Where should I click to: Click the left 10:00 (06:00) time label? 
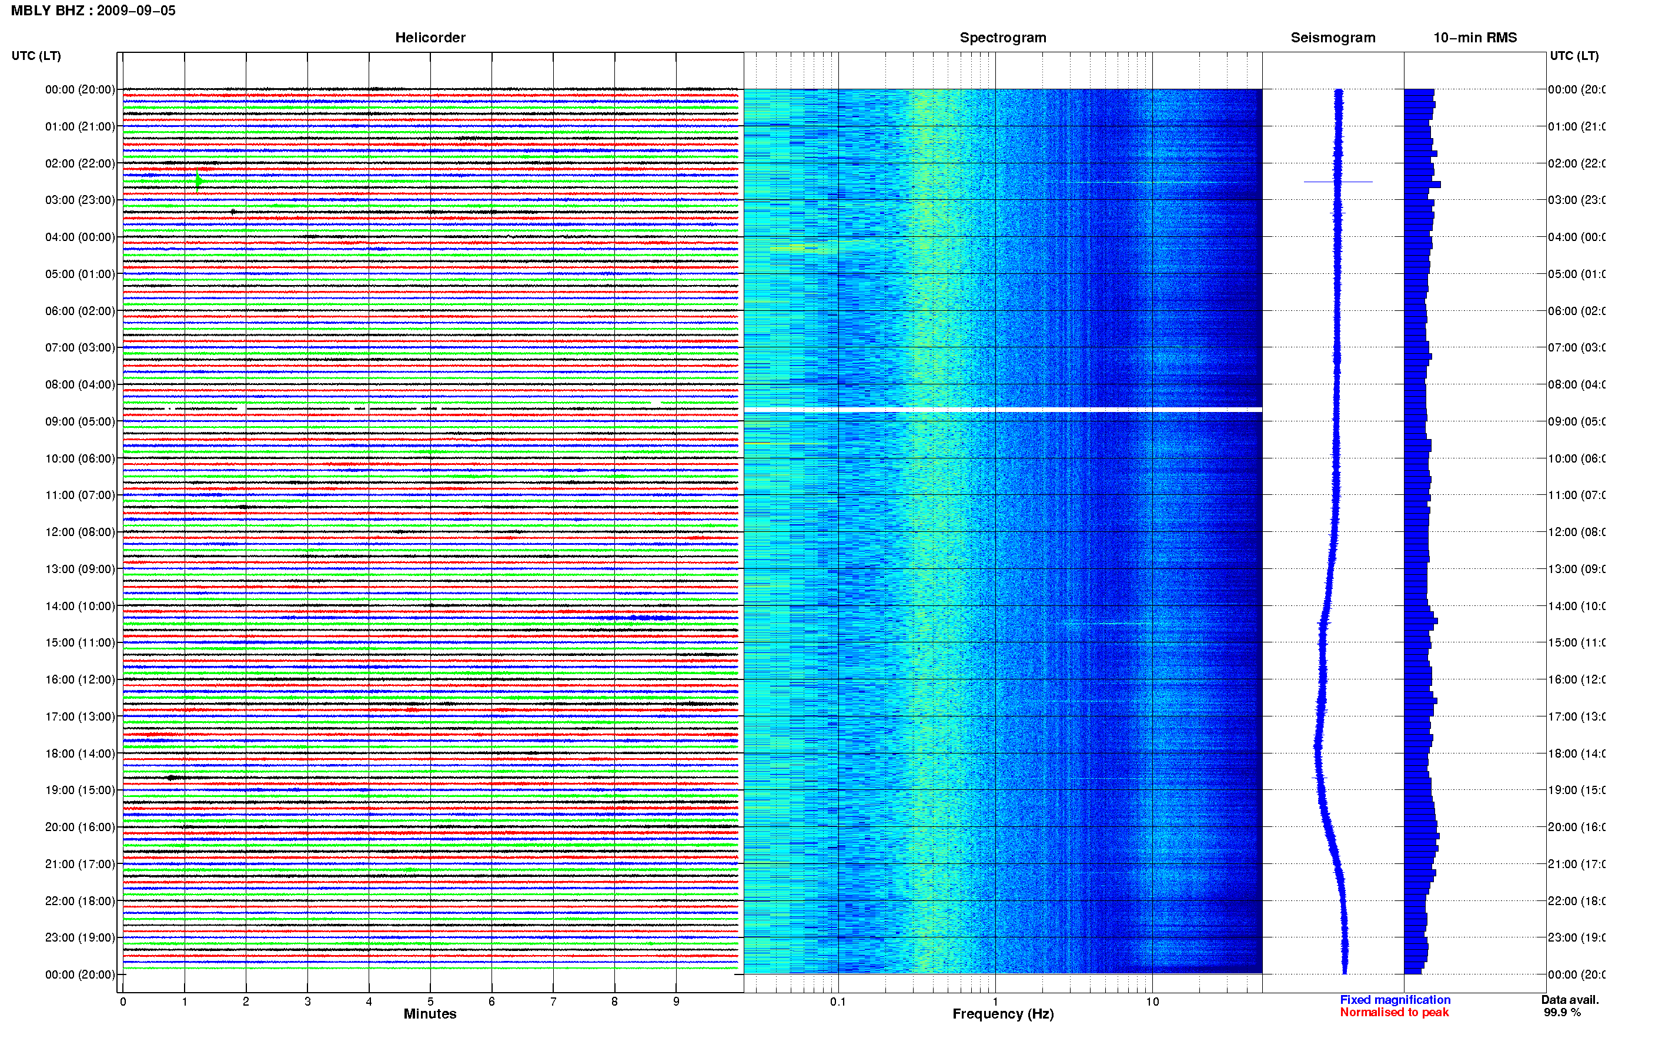click(80, 458)
